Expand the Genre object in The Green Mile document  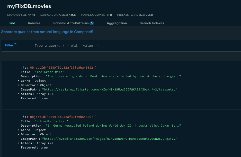19,80
